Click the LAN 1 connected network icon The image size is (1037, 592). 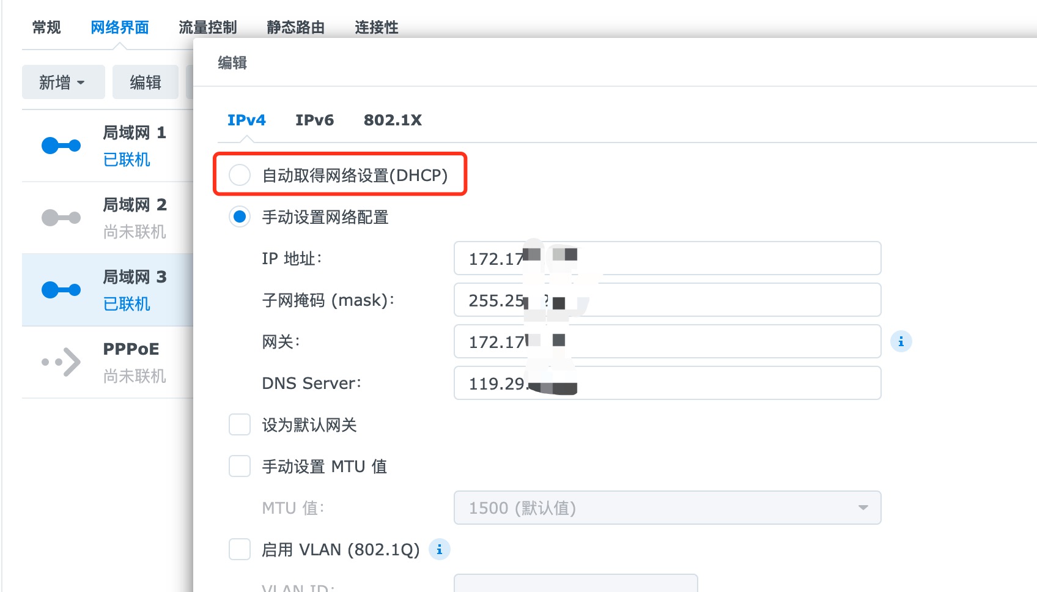pyautogui.click(x=61, y=146)
